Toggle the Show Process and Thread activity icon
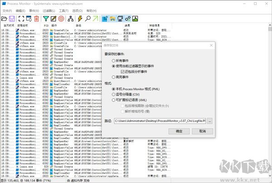This screenshot has height=183, width=272. (128, 19)
